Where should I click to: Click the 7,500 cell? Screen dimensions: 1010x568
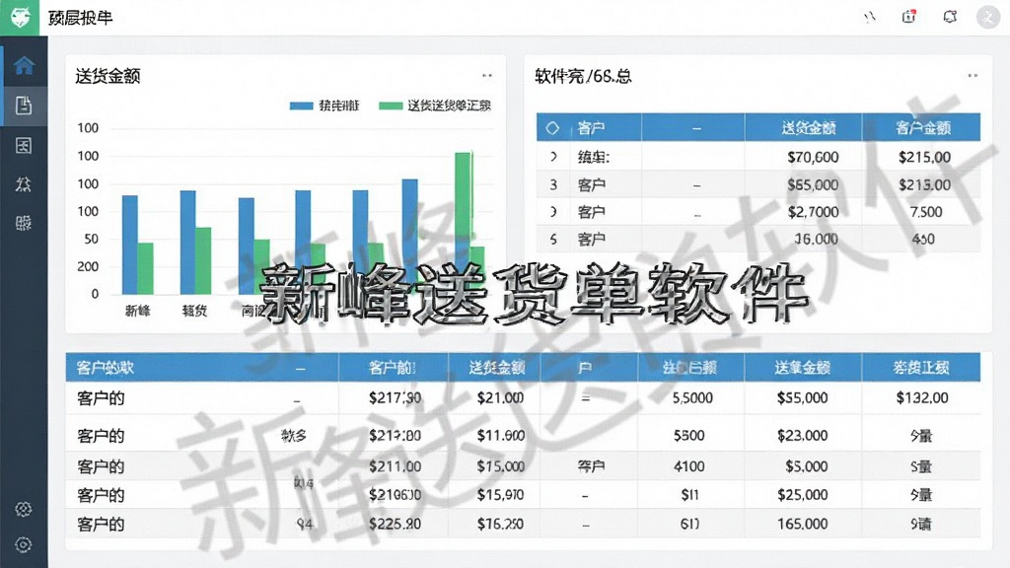point(926,212)
